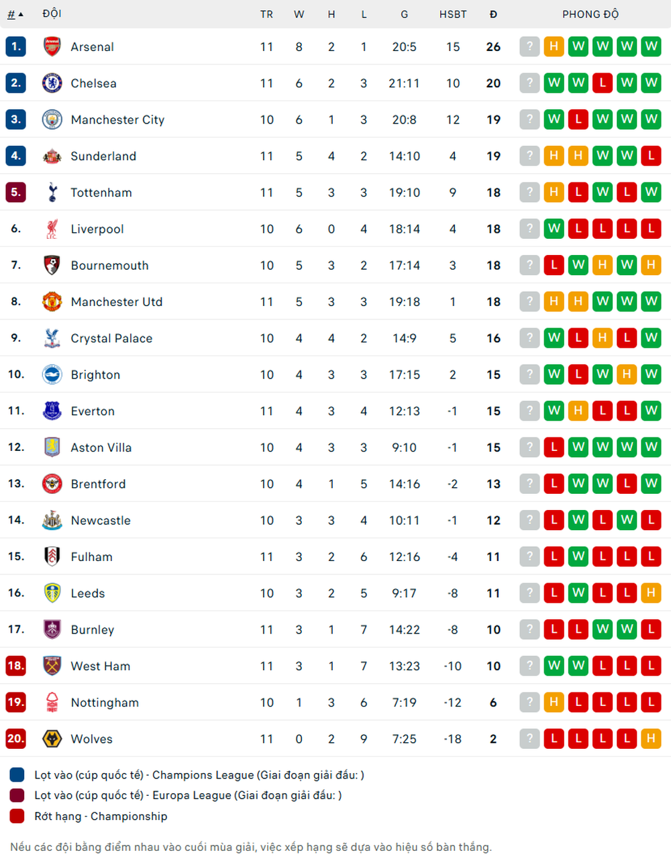Screen dimensions: 671x867
Task: Click the Arsenal club crest
Action: (52, 46)
